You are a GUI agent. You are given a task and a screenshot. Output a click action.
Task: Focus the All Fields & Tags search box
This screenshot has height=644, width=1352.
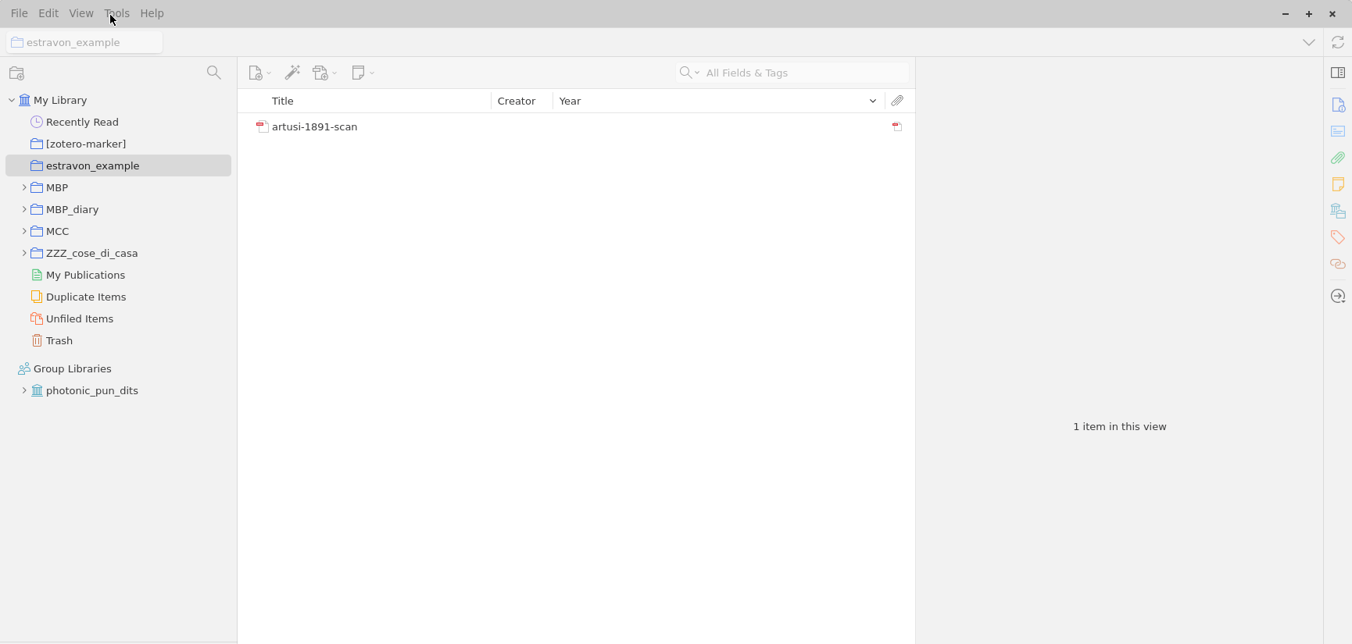(x=805, y=73)
